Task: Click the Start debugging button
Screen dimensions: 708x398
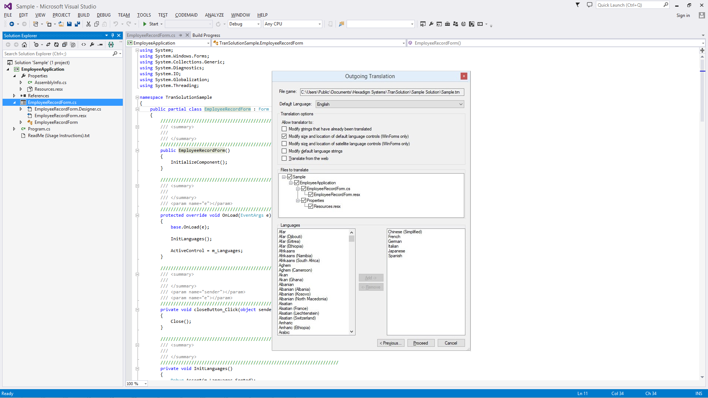Action: (151, 24)
